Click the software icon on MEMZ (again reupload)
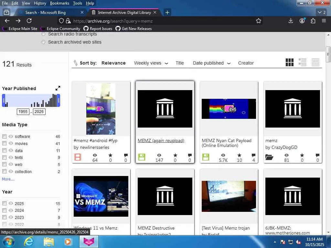 click(142, 157)
